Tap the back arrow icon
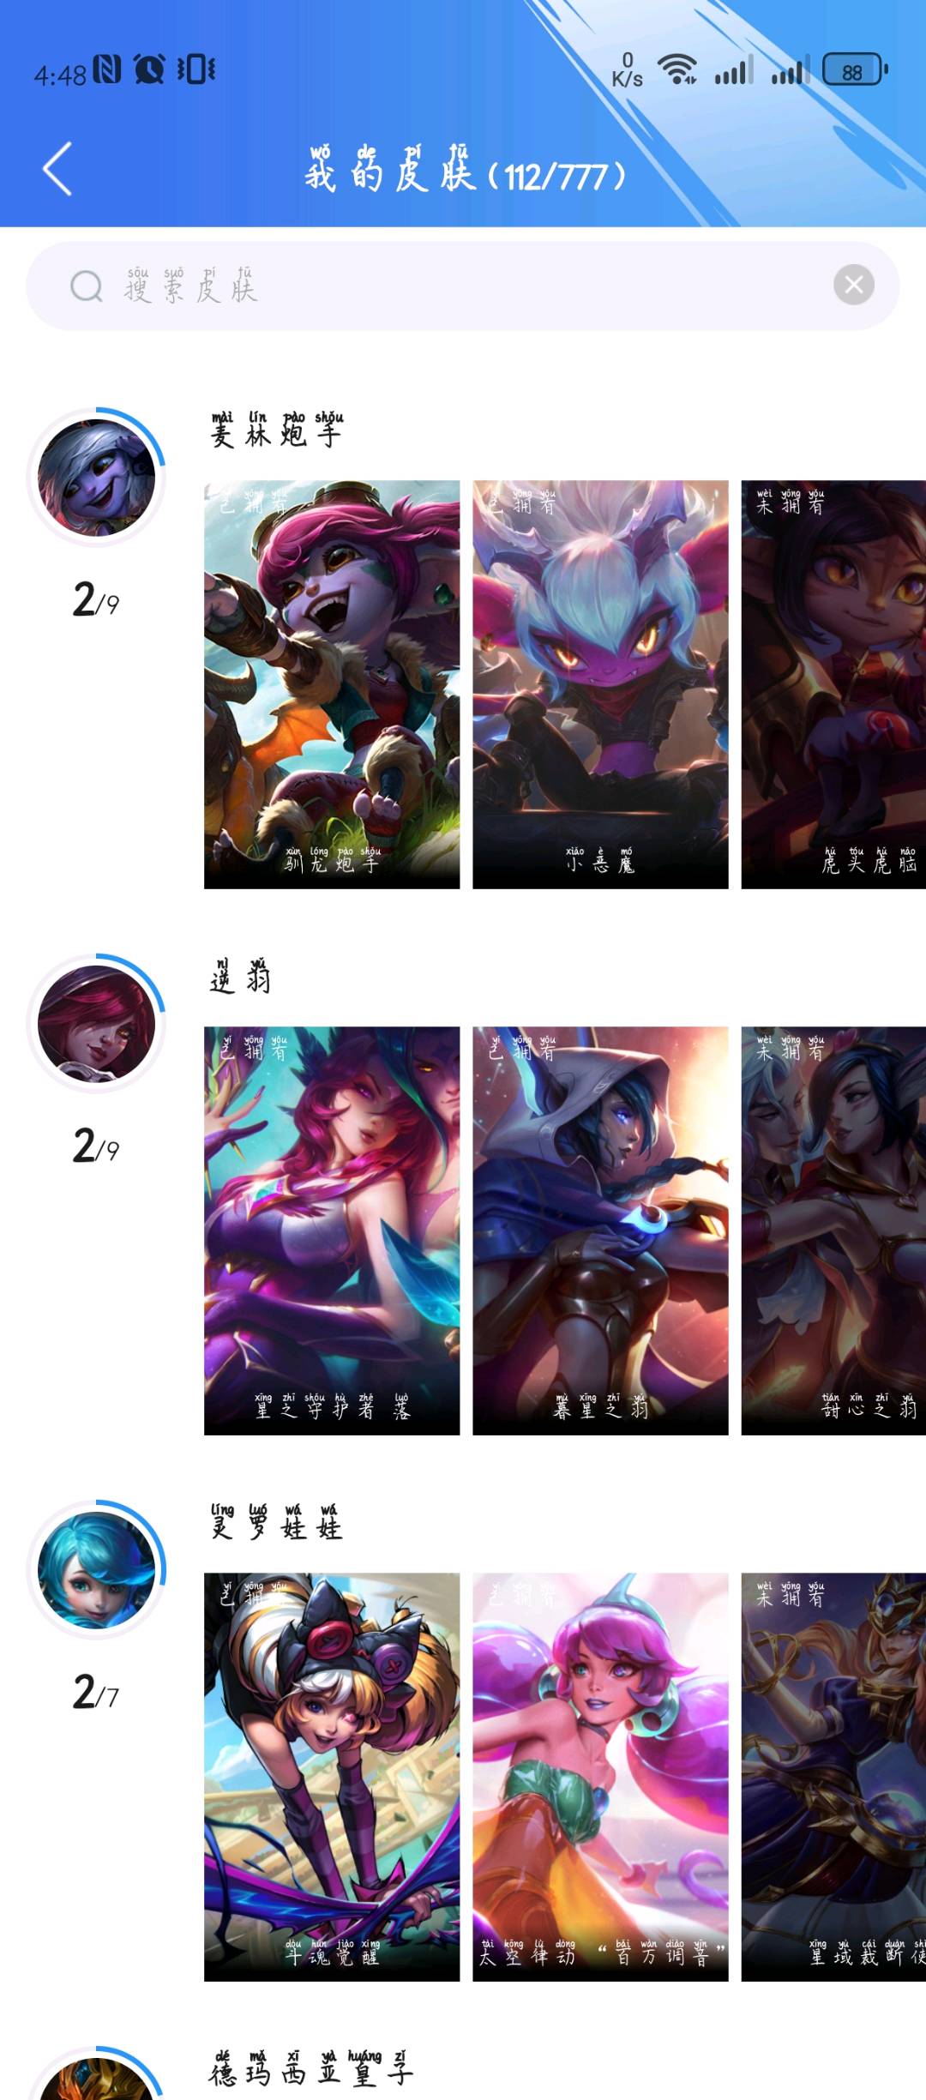Viewport: 926px width, 2100px height. click(x=57, y=169)
